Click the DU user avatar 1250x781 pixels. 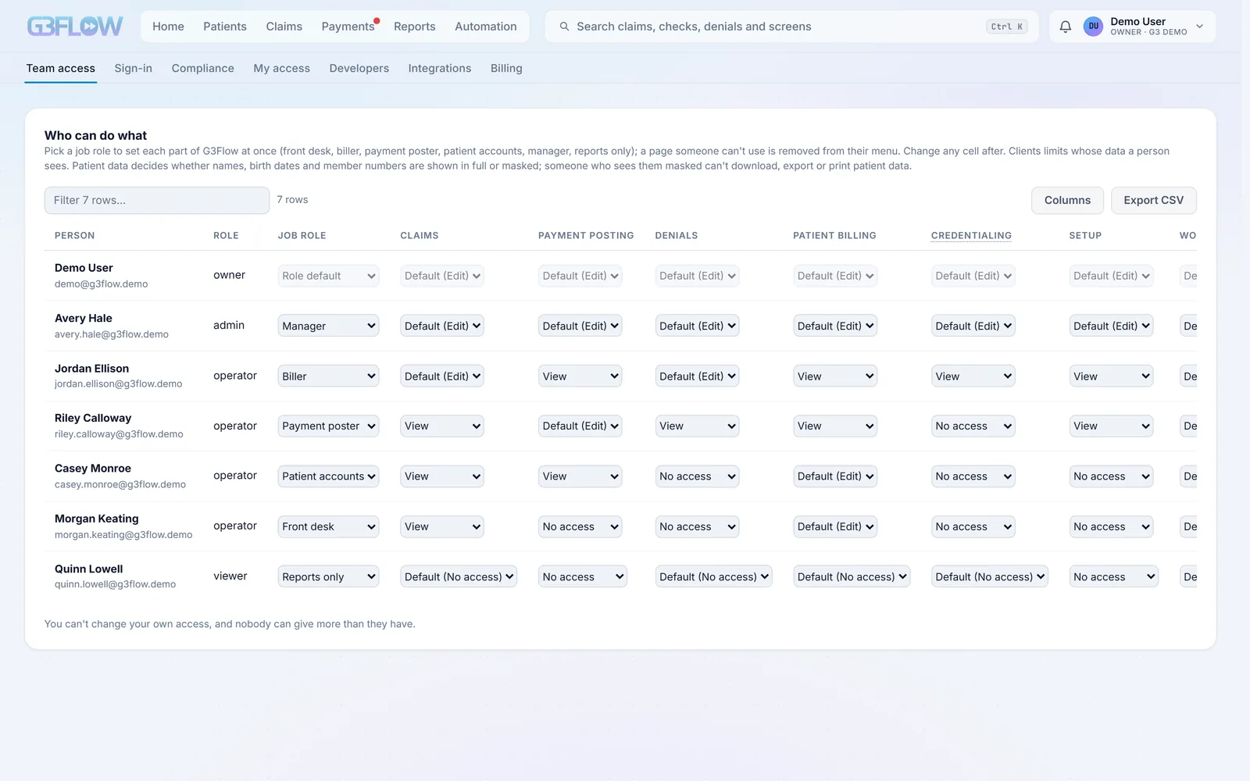tap(1093, 27)
